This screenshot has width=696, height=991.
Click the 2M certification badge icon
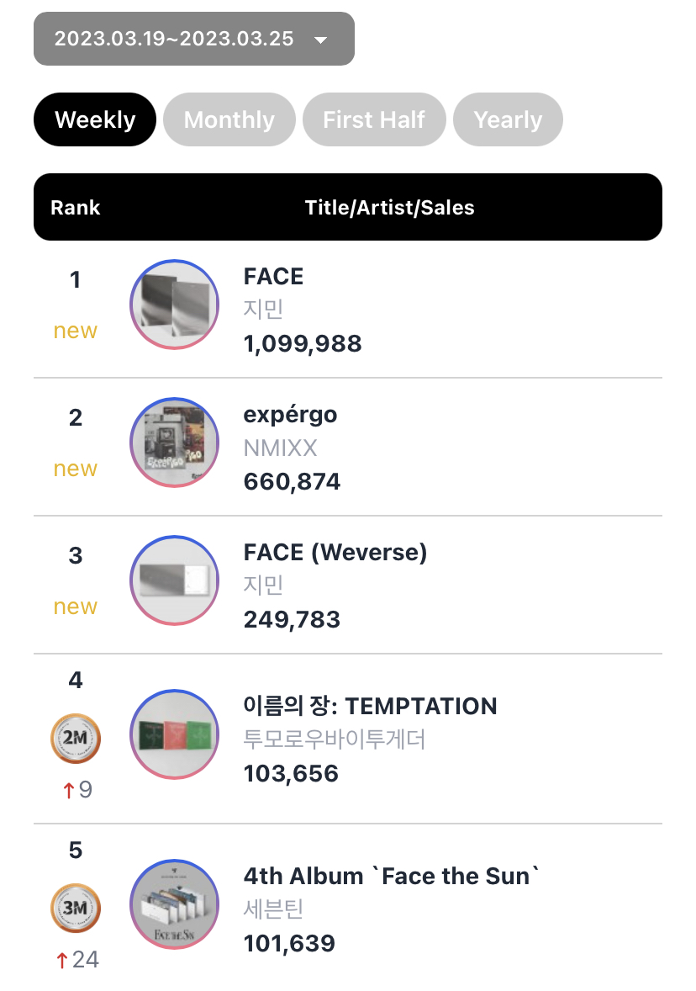[75, 738]
